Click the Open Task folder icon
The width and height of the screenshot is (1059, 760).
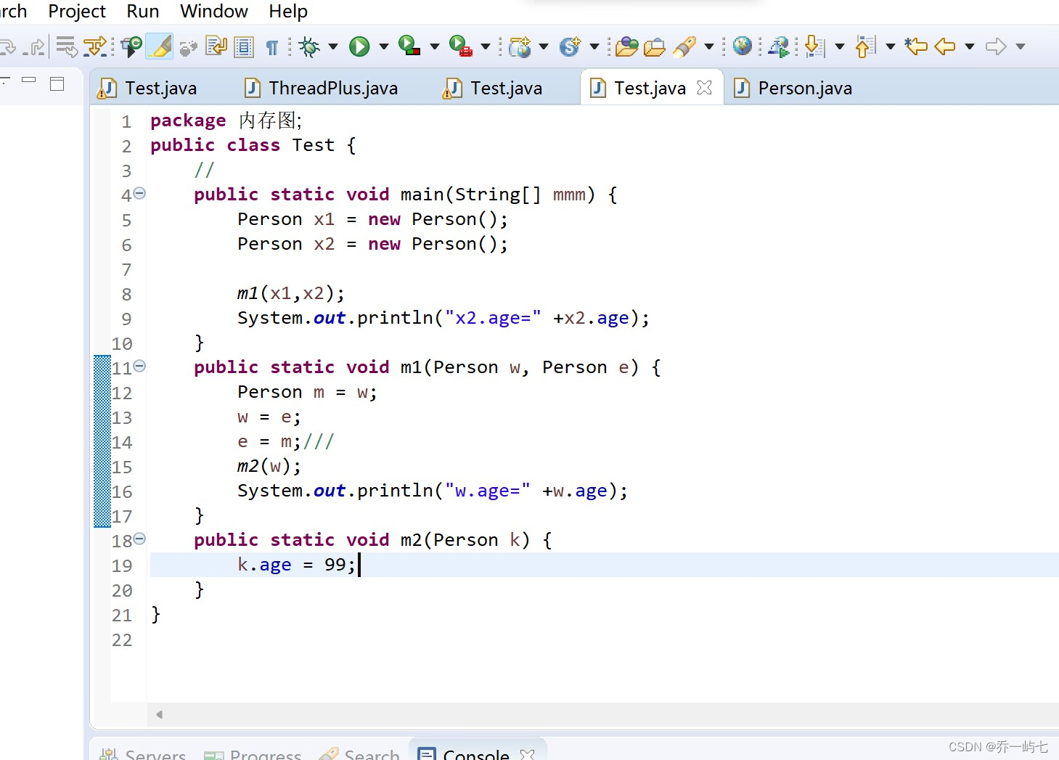[x=655, y=47]
